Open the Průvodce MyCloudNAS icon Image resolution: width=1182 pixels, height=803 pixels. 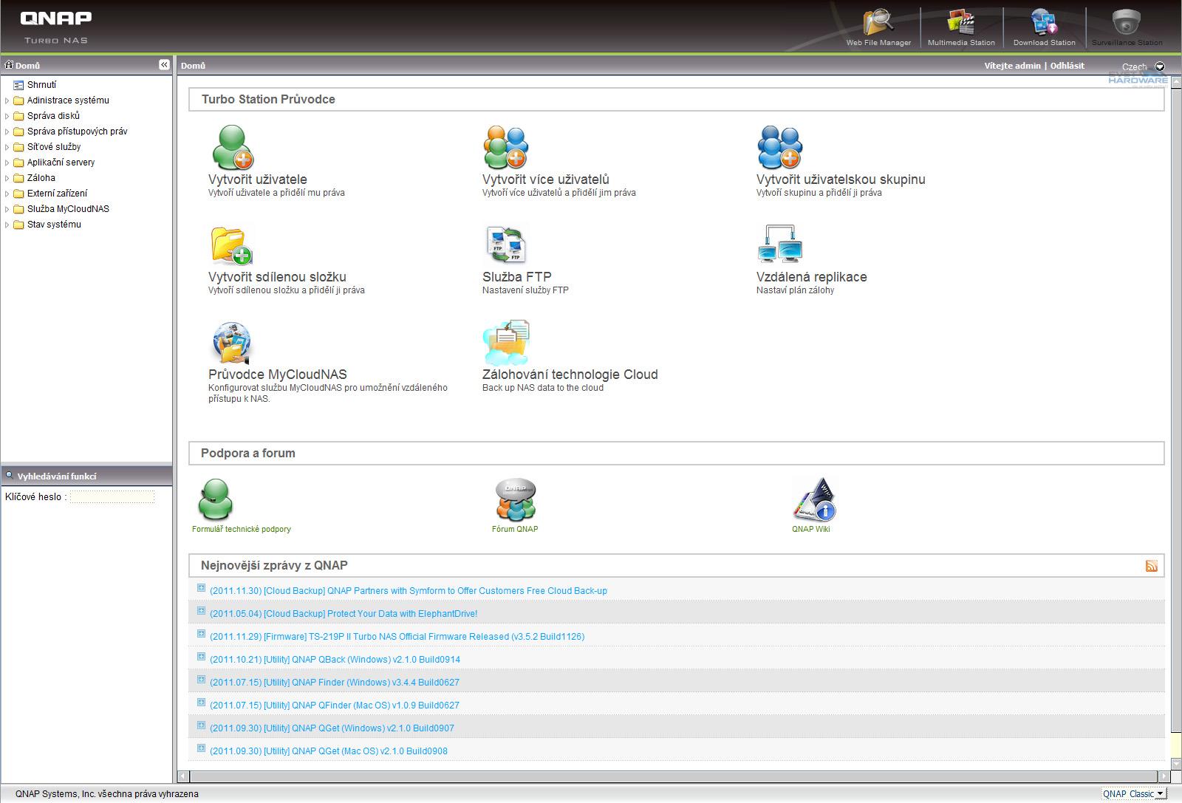(x=232, y=343)
